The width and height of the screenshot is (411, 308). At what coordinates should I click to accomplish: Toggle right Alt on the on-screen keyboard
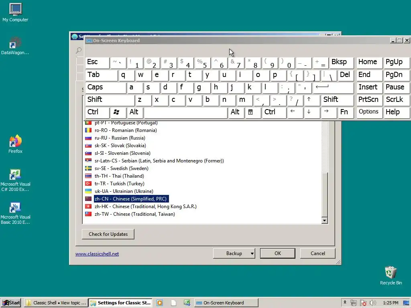tap(236, 112)
